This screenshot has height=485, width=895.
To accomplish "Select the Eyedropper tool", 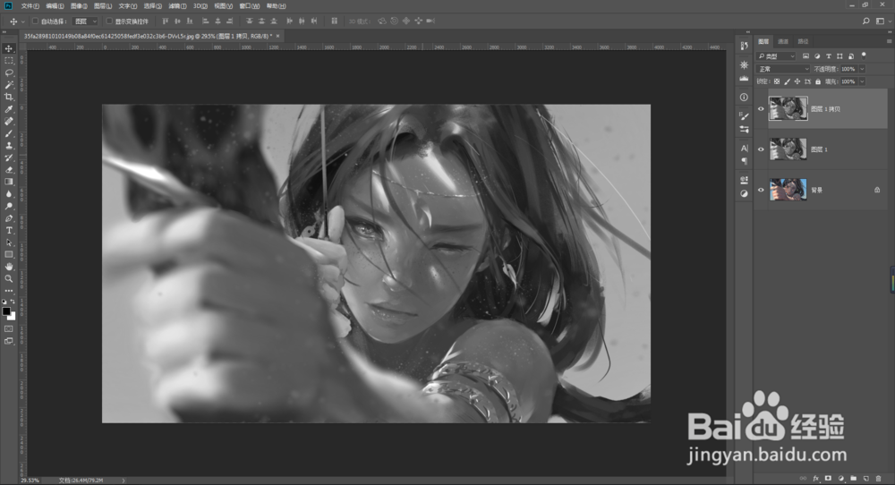I will tap(9, 109).
